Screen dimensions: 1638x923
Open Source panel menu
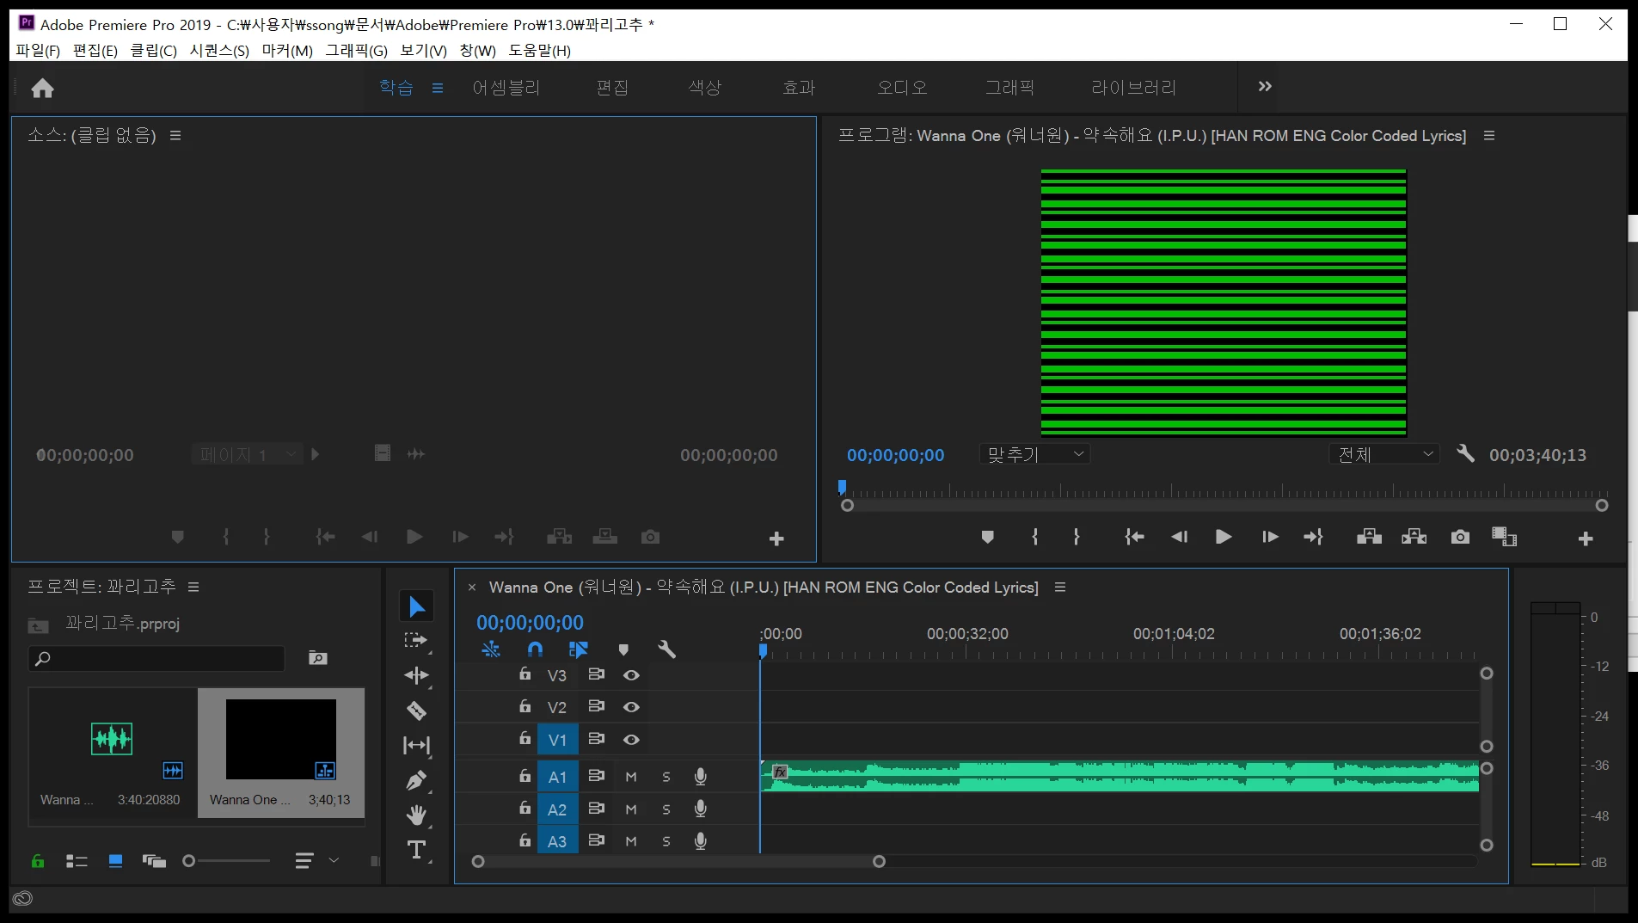(x=175, y=135)
